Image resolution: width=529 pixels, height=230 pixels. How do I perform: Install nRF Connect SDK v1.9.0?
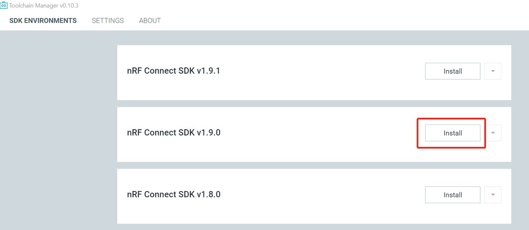453,133
